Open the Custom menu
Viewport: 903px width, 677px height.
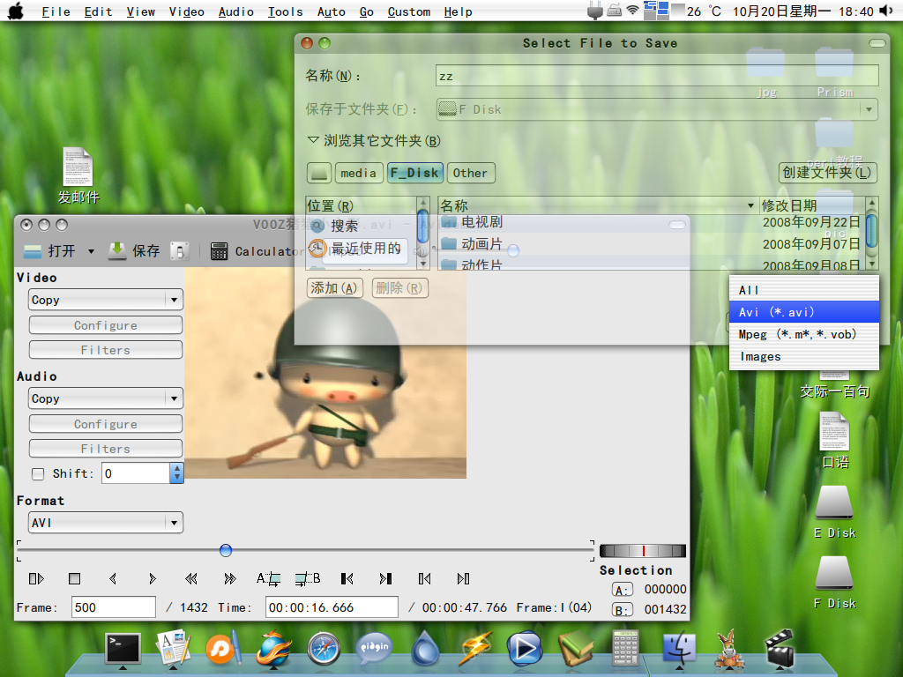(x=409, y=11)
